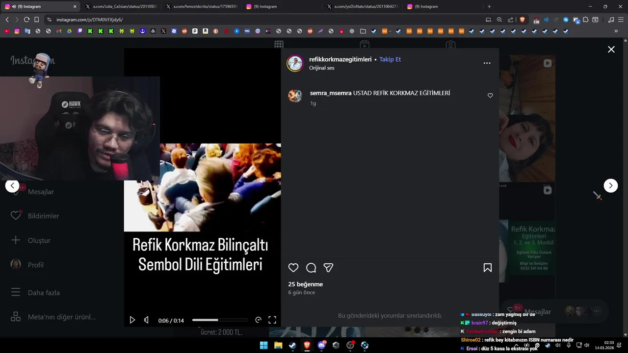Switch to the x.com/yoDisNats browser tab

coord(362,6)
